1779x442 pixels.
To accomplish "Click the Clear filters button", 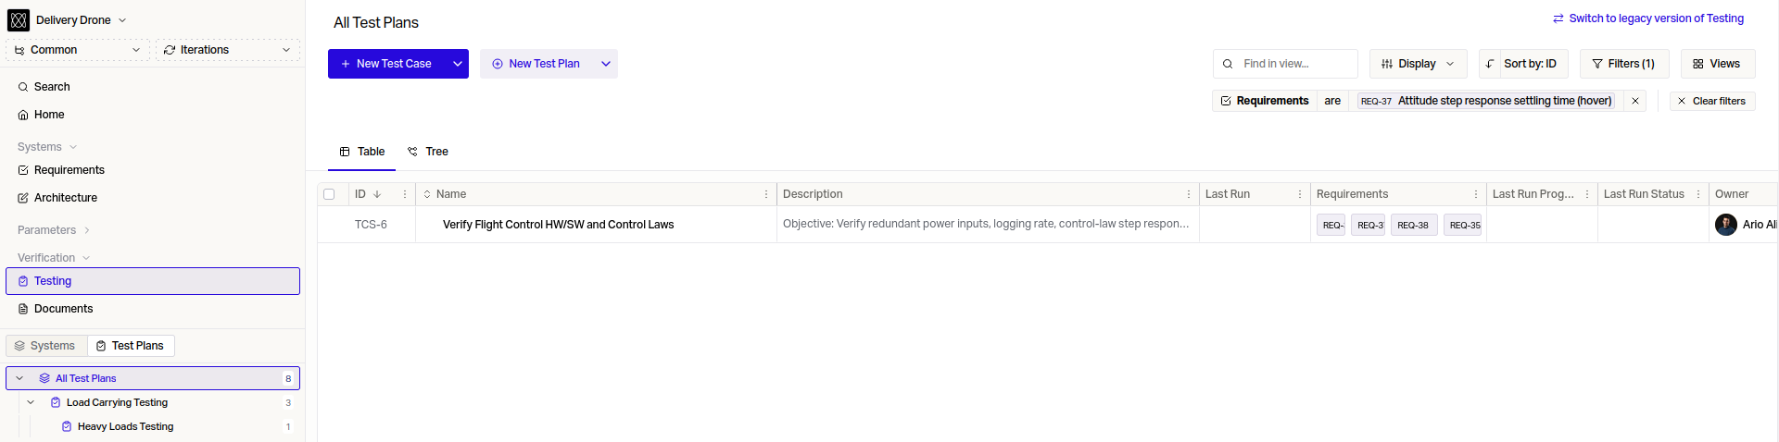I will pos(1711,101).
